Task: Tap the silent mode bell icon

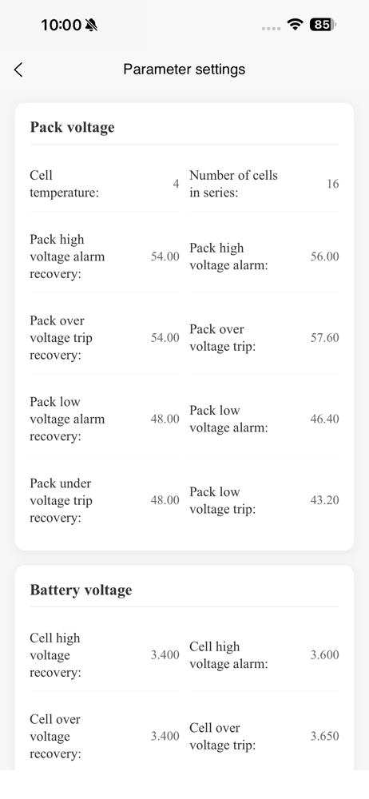Action: click(x=92, y=25)
